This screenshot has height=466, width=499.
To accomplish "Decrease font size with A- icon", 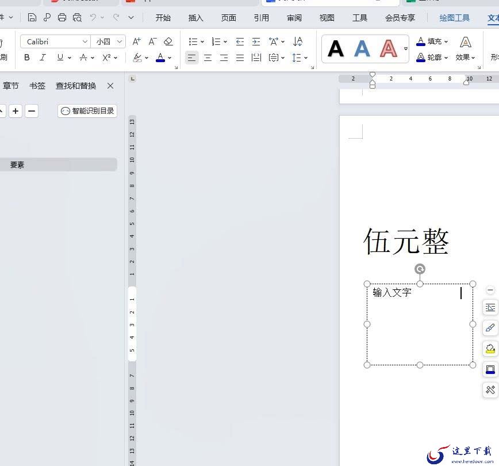I will click(x=152, y=41).
